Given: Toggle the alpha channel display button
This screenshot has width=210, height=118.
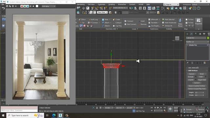Looking at the screenshot, I should (31, 6).
